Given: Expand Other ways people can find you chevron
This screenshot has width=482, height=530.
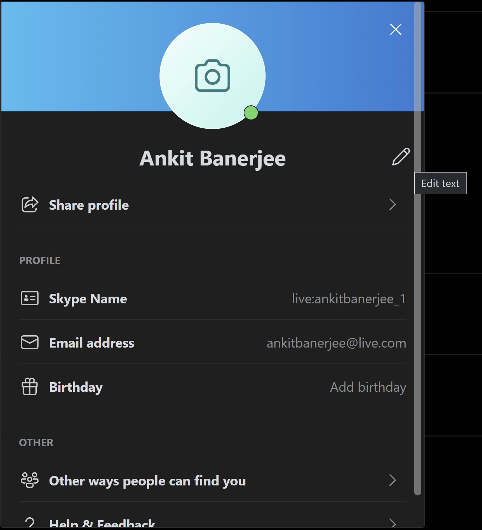Looking at the screenshot, I should point(392,480).
